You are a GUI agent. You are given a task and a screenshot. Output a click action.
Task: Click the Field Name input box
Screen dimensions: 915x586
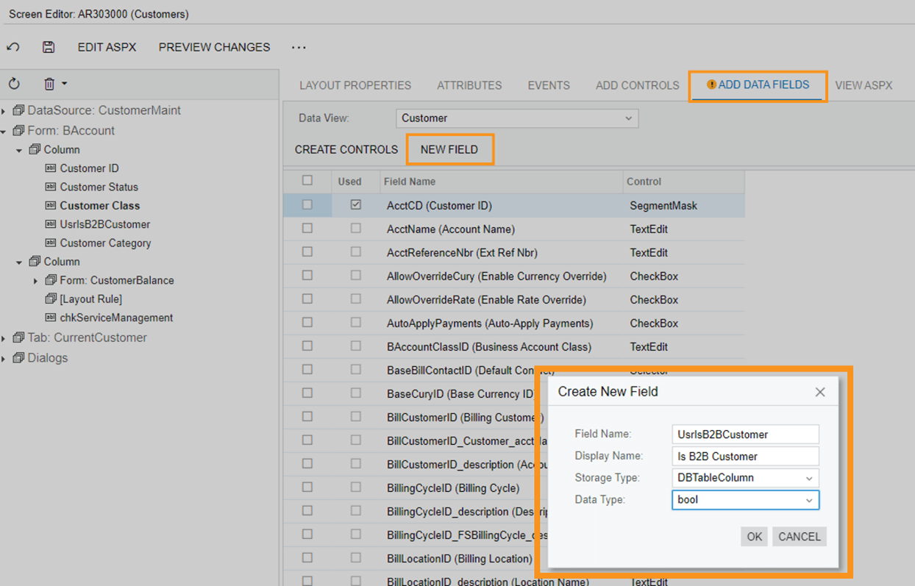click(745, 435)
